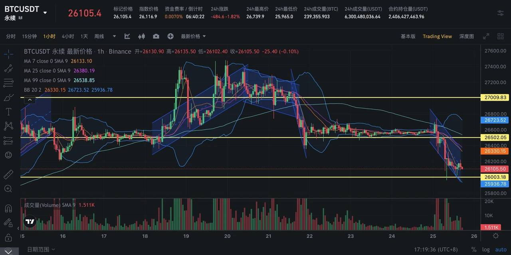Select the trend line drawing tool
The height and width of the screenshot is (255, 511).
coord(8,68)
